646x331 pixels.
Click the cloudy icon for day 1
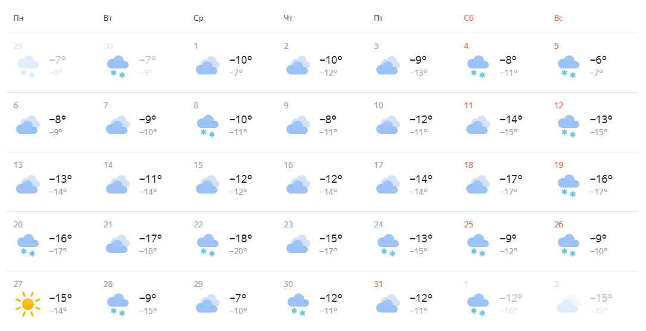[x=208, y=65]
